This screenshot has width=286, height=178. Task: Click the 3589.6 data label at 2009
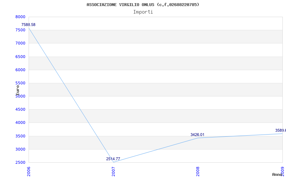pyautogui.click(x=280, y=130)
